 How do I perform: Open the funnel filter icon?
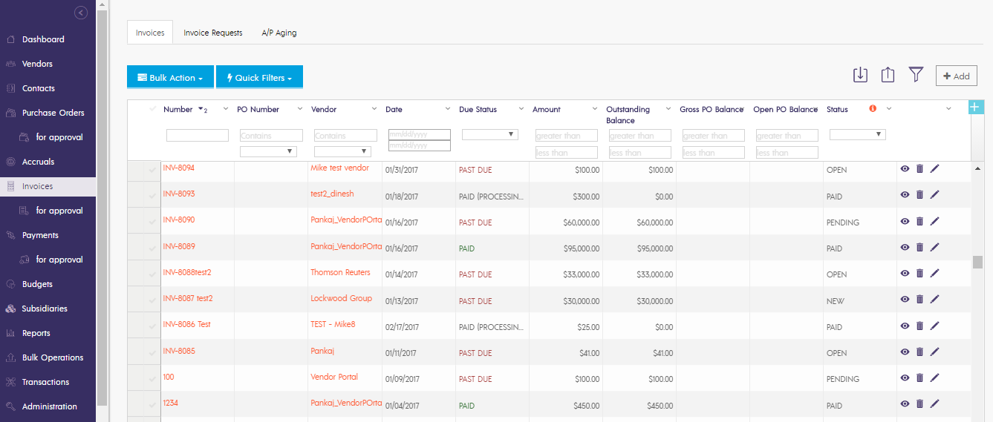(x=916, y=75)
